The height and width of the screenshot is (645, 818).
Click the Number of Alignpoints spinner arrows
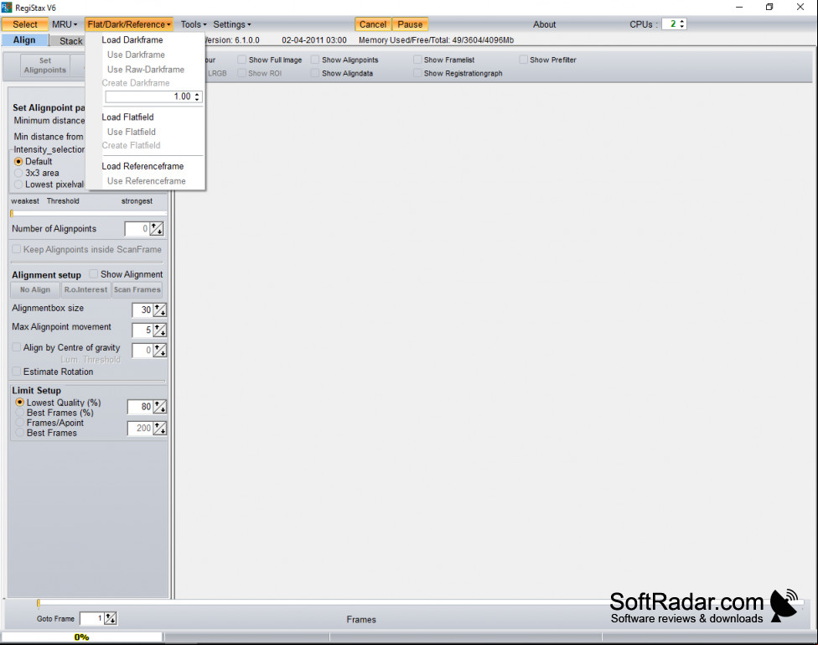[x=157, y=229]
